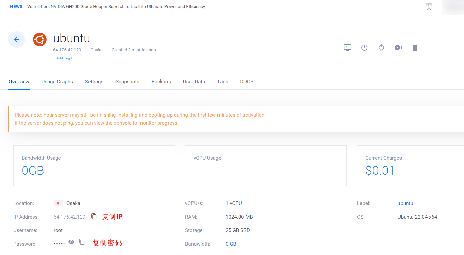Click the reinstall server disc icon
This screenshot has width=464, height=255.
[x=398, y=48]
